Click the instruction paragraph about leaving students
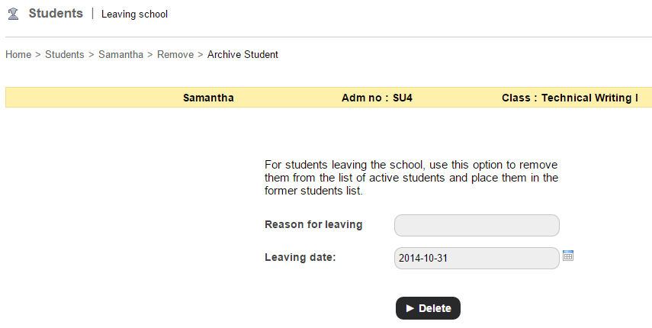This screenshot has width=652, height=328. (411, 178)
